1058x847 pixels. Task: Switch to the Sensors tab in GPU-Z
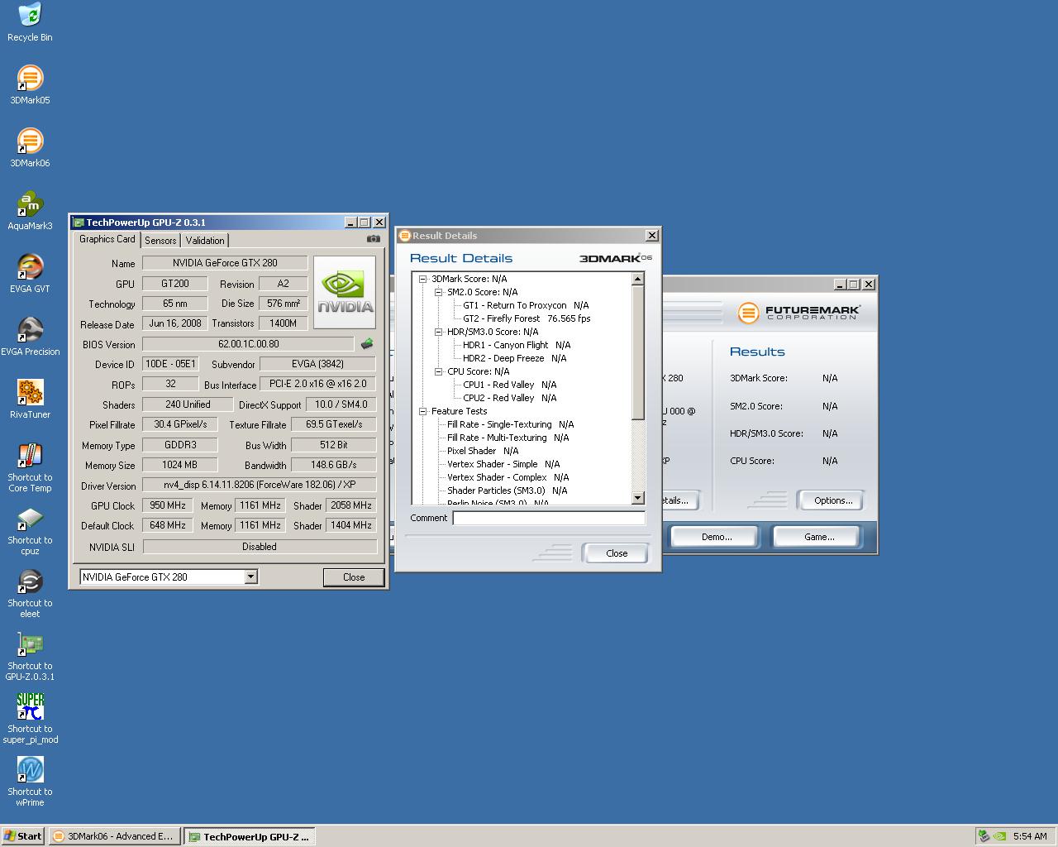click(x=160, y=241)
